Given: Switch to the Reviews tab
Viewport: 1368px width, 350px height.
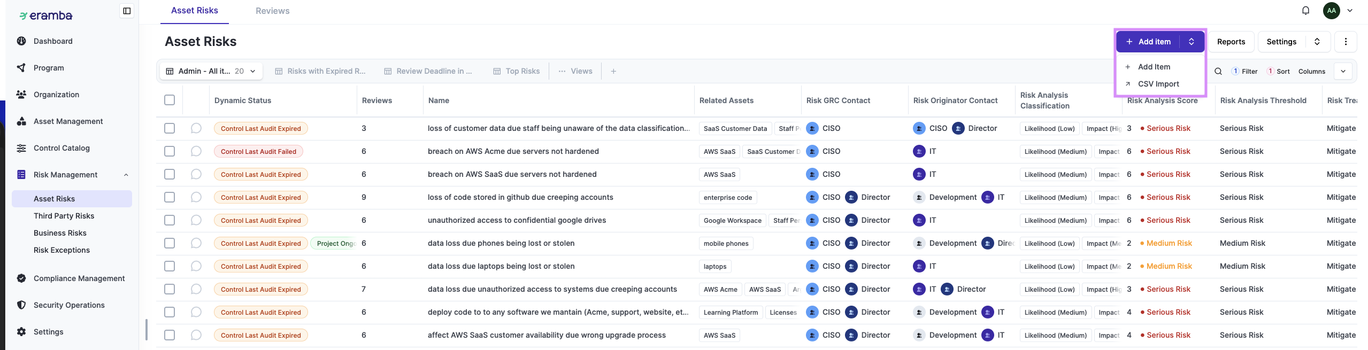Looking at the screenshot, I should pos(272,11).
